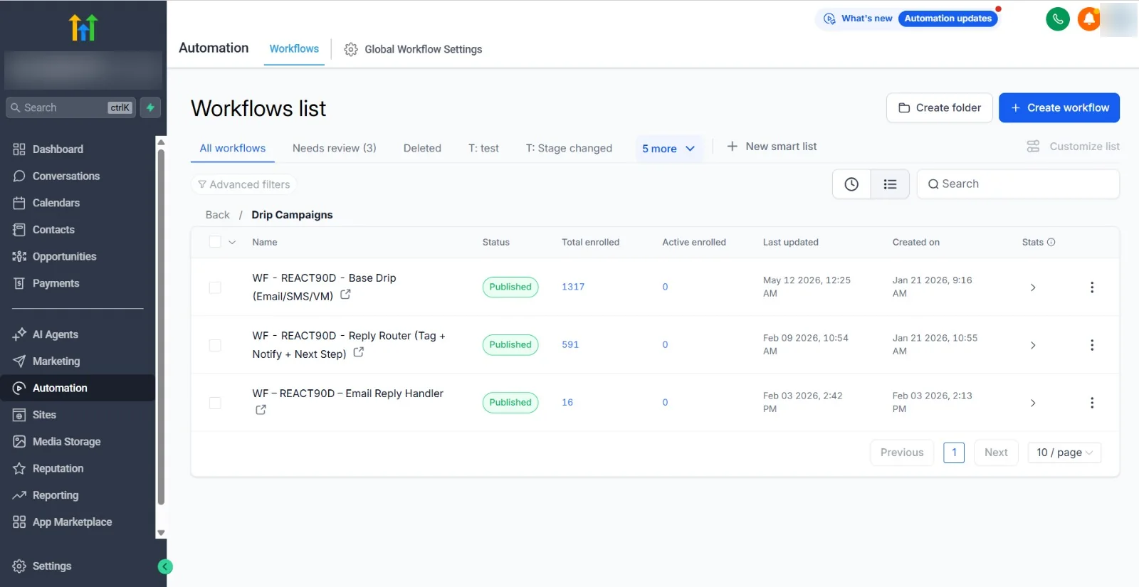Open Advanced filters

(243, 184)
